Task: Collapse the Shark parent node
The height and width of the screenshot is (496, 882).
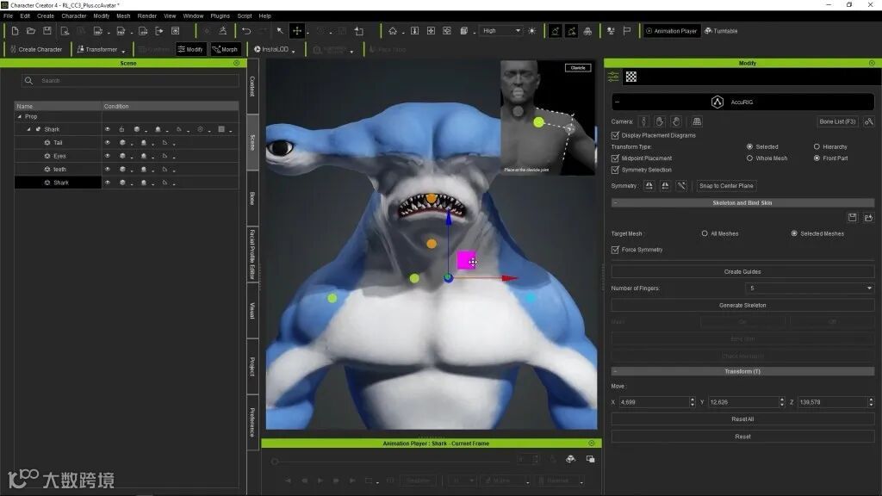Action: (28, 129)
